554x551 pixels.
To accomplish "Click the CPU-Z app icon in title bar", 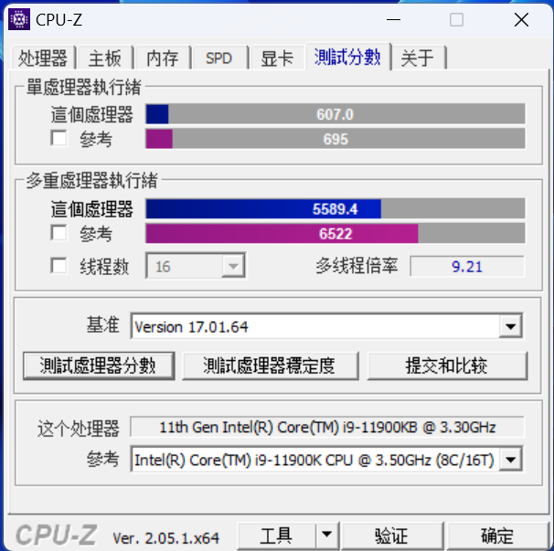I will coord(18,19).
